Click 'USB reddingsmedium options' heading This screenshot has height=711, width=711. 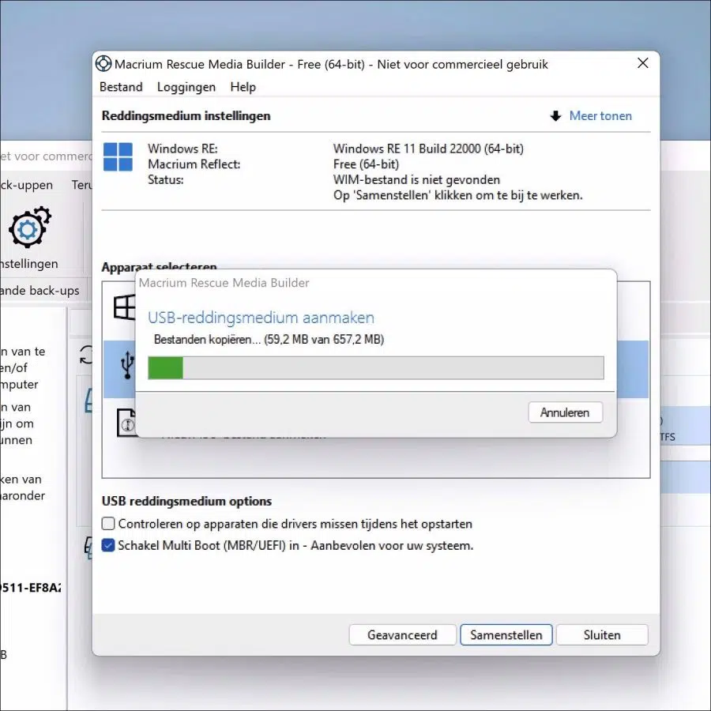coord(186,501)
